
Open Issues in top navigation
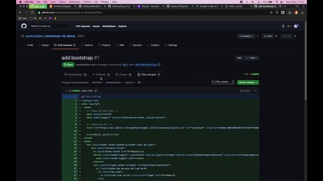[x=96, y=26]
